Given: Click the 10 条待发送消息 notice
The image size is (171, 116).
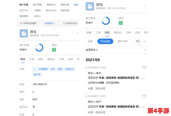Looking at the screenshot, I should coord(28,23).
